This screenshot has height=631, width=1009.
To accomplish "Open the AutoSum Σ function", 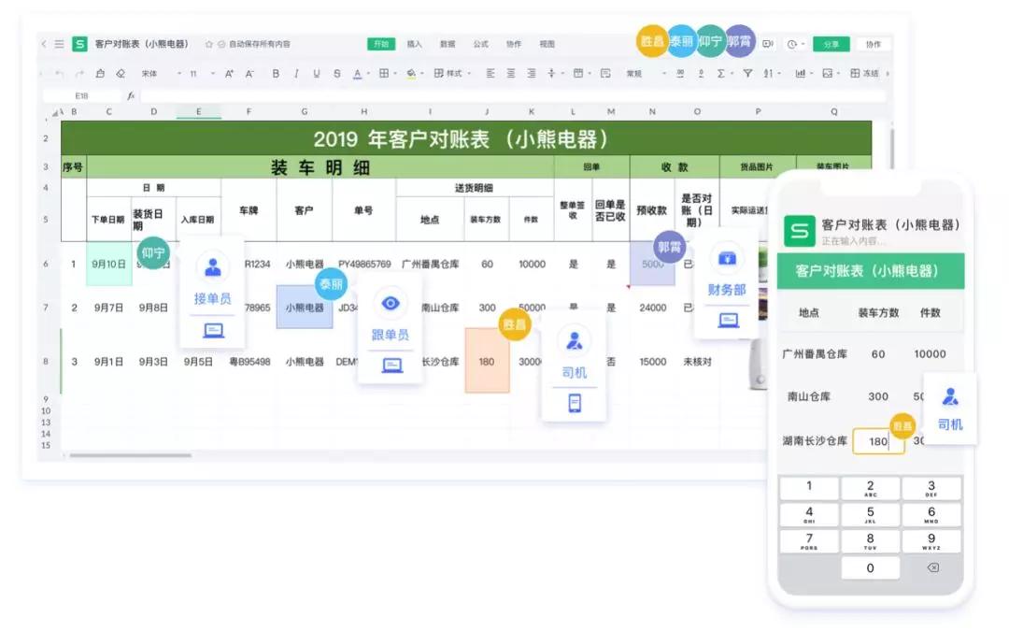I will coord(722,73).
